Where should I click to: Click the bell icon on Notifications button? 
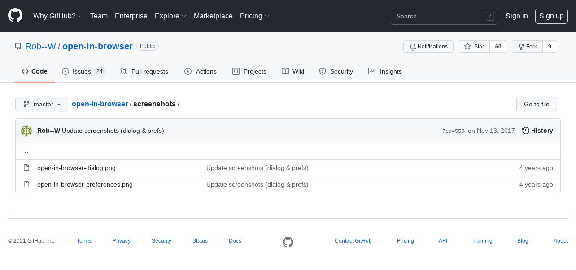point(413,47)
